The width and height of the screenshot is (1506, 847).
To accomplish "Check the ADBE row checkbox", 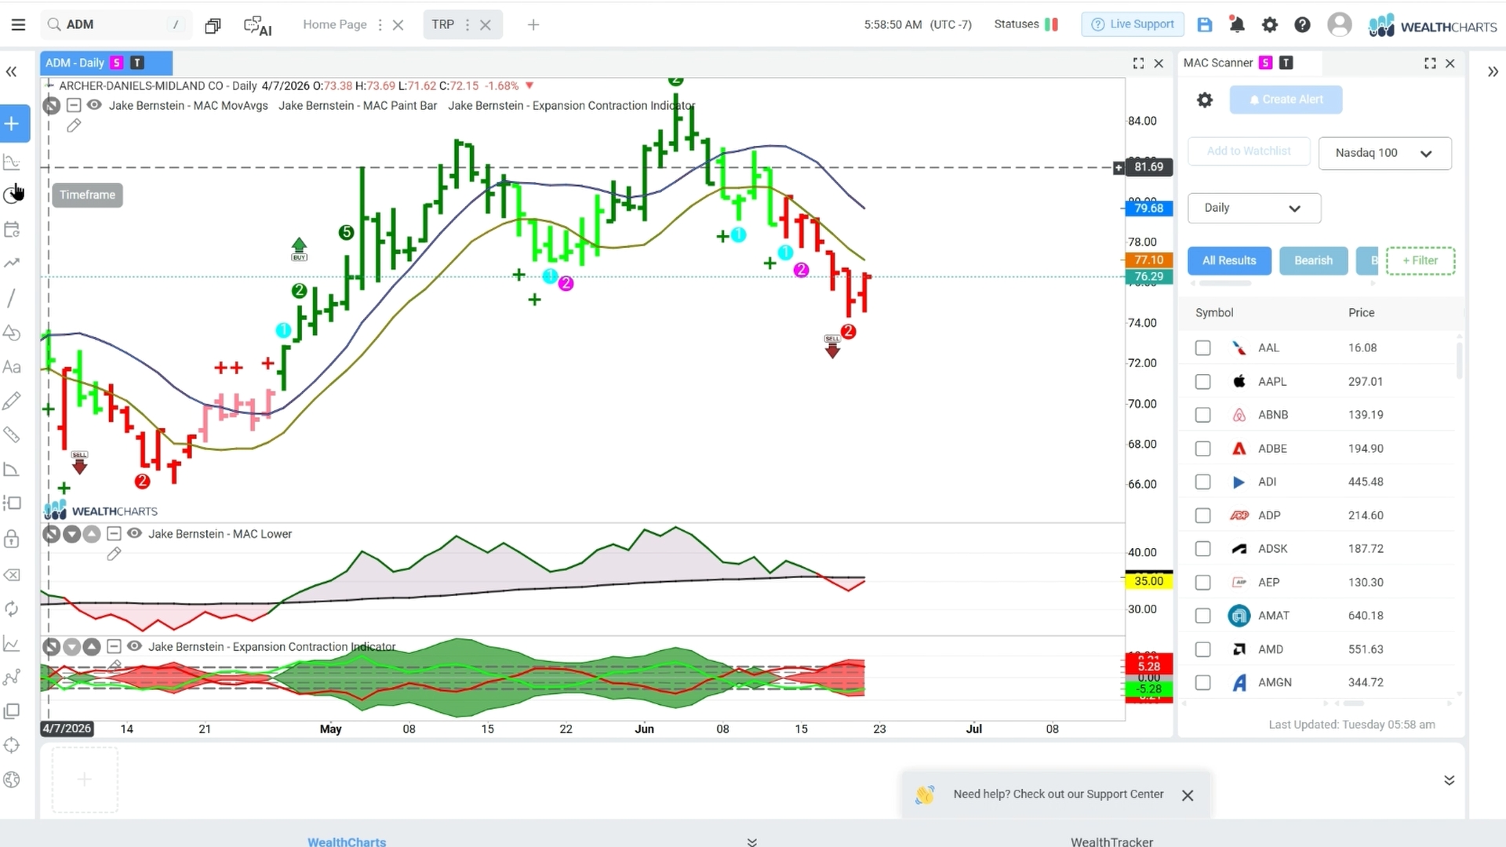I will pos(1202,449).
